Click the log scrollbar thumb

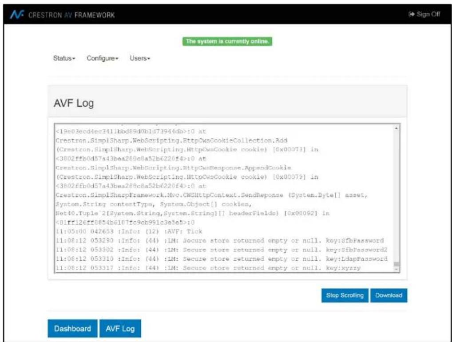tap(396, 264)
